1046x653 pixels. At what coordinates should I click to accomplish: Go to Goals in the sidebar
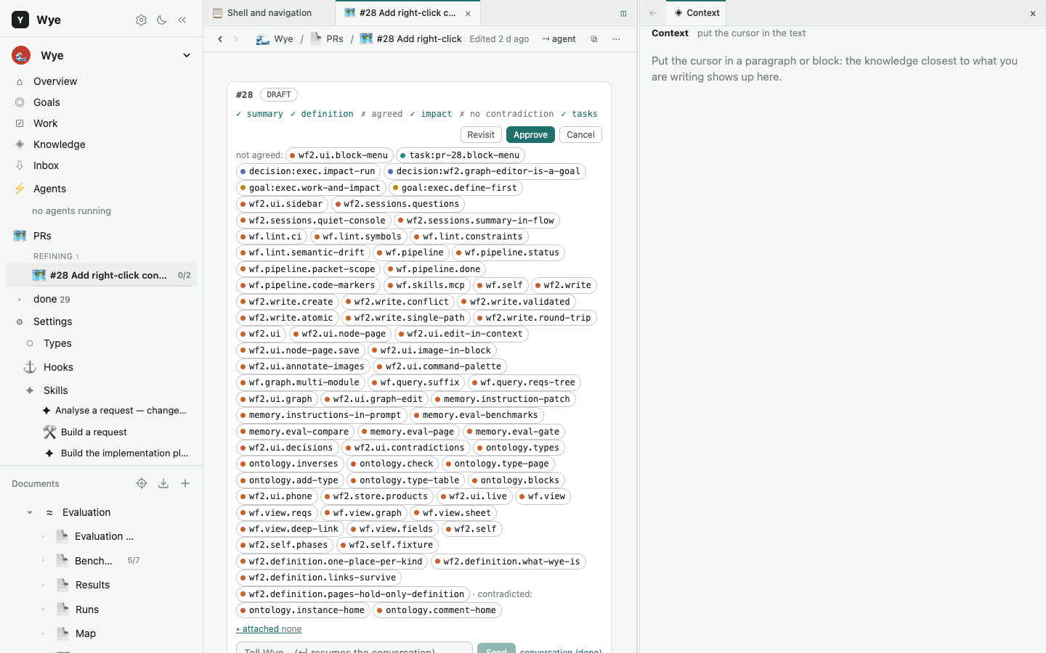coord(46,102)
